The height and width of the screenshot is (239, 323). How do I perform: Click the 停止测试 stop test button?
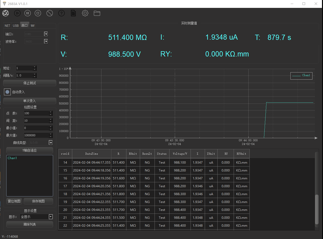[30, 83]
